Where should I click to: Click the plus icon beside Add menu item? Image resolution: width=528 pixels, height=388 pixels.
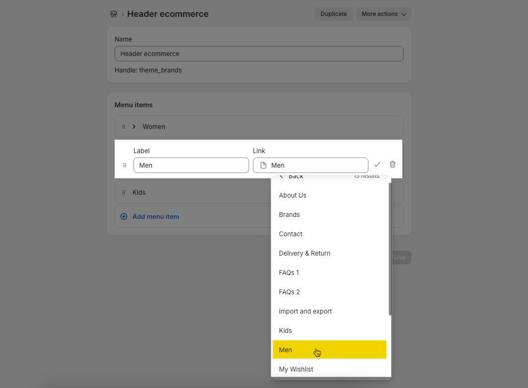pyautogui.click(x=124, y=217)
